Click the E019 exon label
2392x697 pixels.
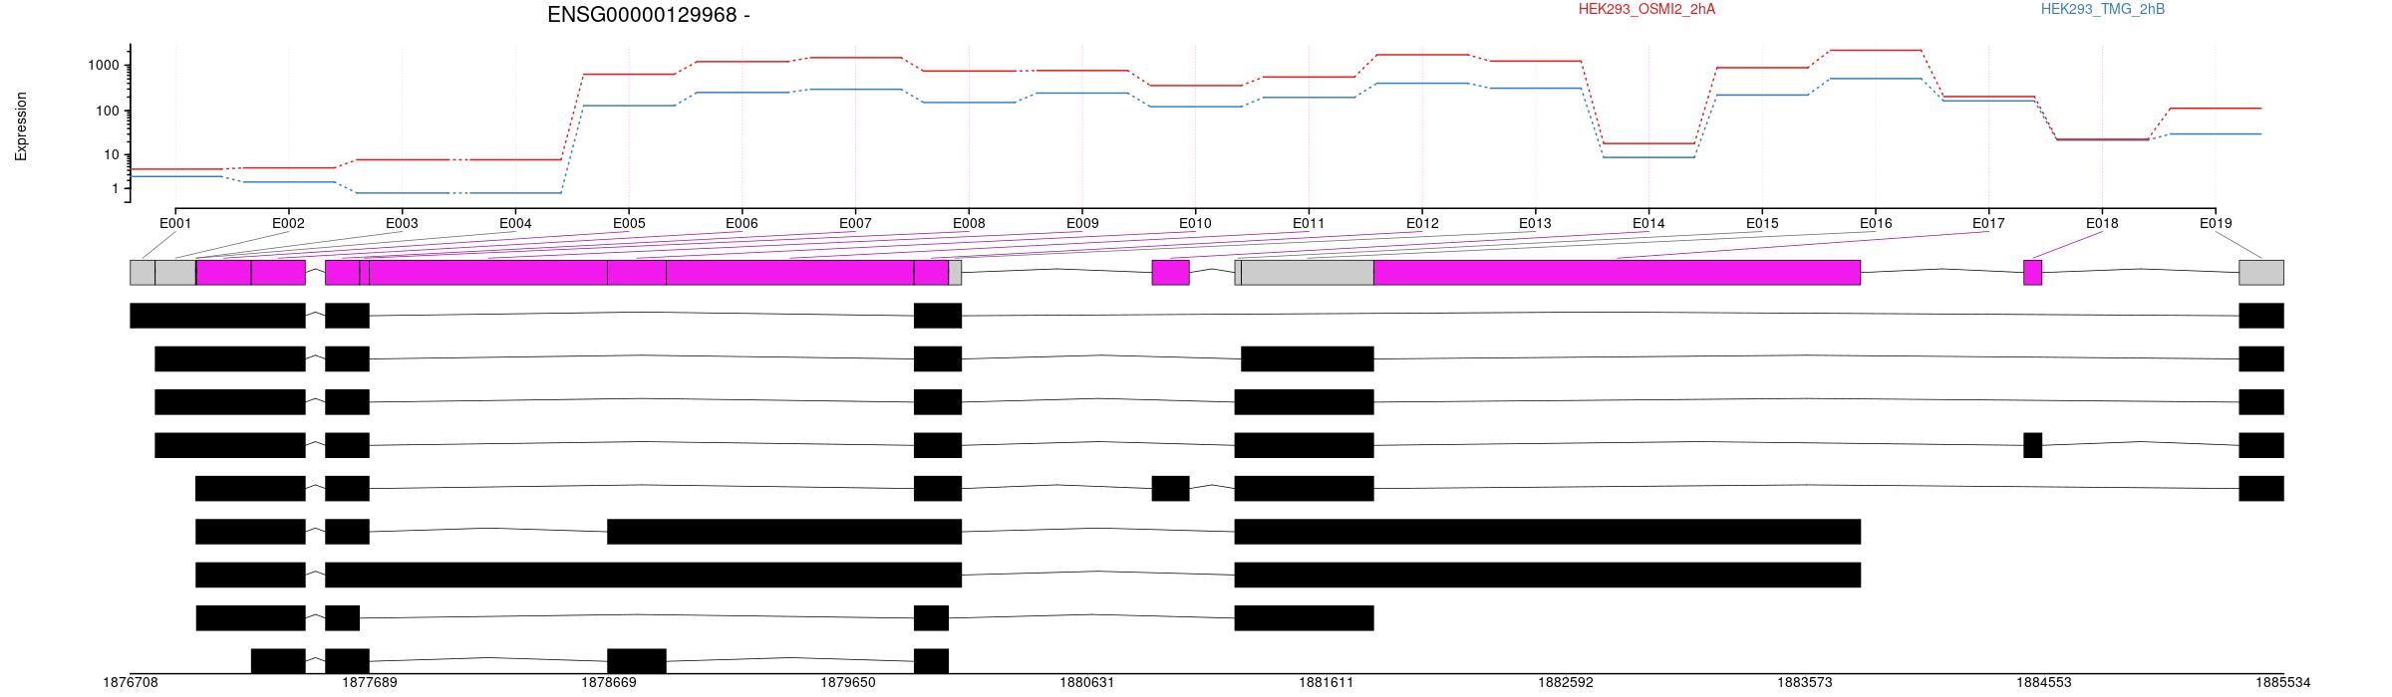2216,224
